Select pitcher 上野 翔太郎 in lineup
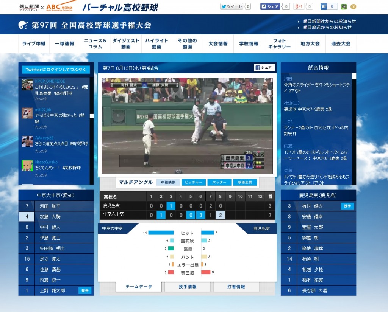Viewport: 388px width, 312px height. (x=56, y=290)
